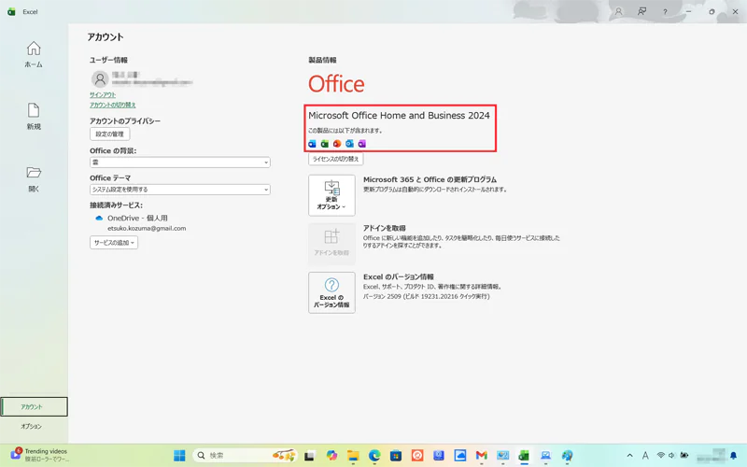Open Gmail from the taskbar

point(481,456)
